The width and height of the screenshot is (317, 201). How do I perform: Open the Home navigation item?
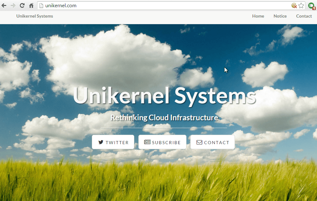coord(258,16)
